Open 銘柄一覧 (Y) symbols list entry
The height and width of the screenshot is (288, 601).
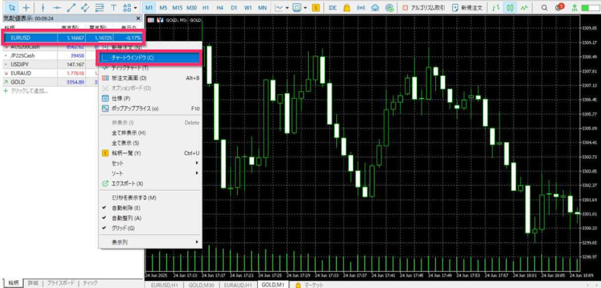[x=150, y=153]
